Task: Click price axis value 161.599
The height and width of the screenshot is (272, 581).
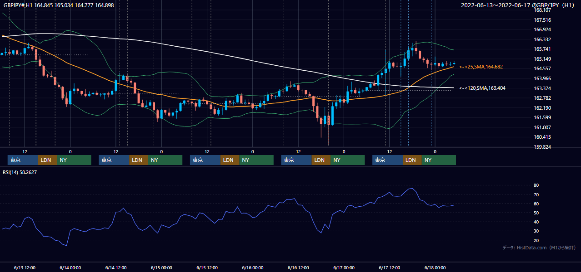Action: click(x=542, y=117)
